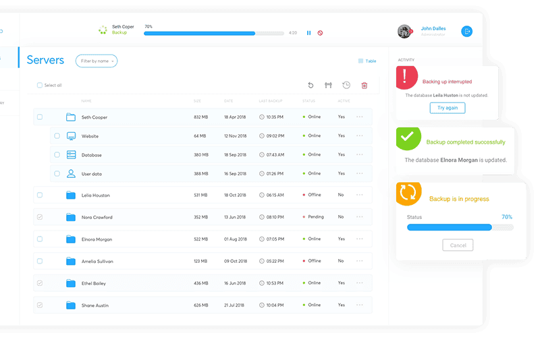Click the red stop backup icon
Viewport: 540px width, 337px height.
320,32
